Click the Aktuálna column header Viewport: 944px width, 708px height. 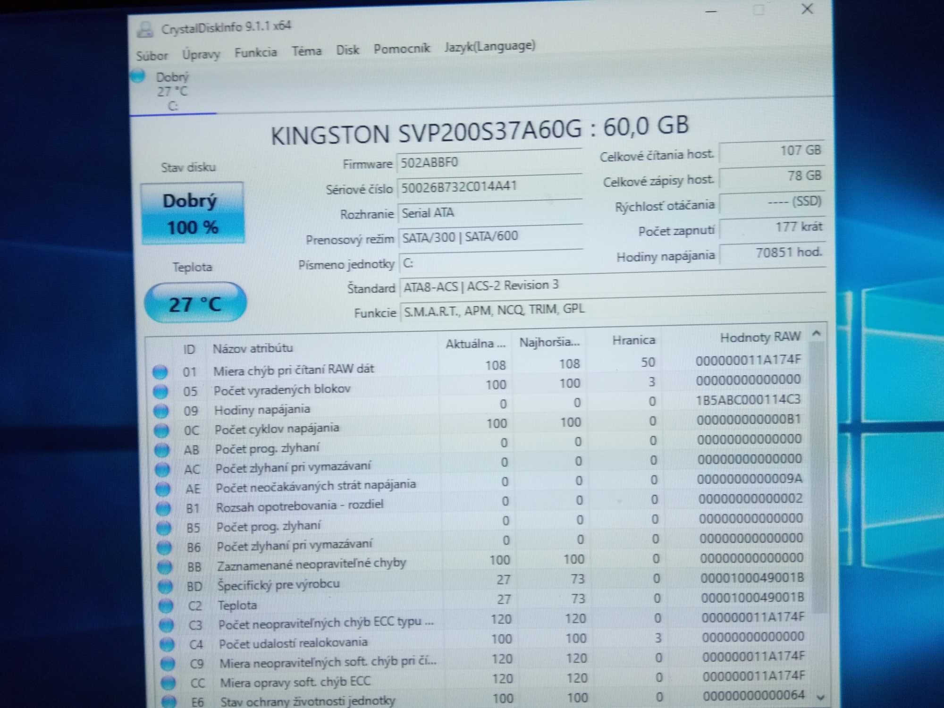point(475,344)
